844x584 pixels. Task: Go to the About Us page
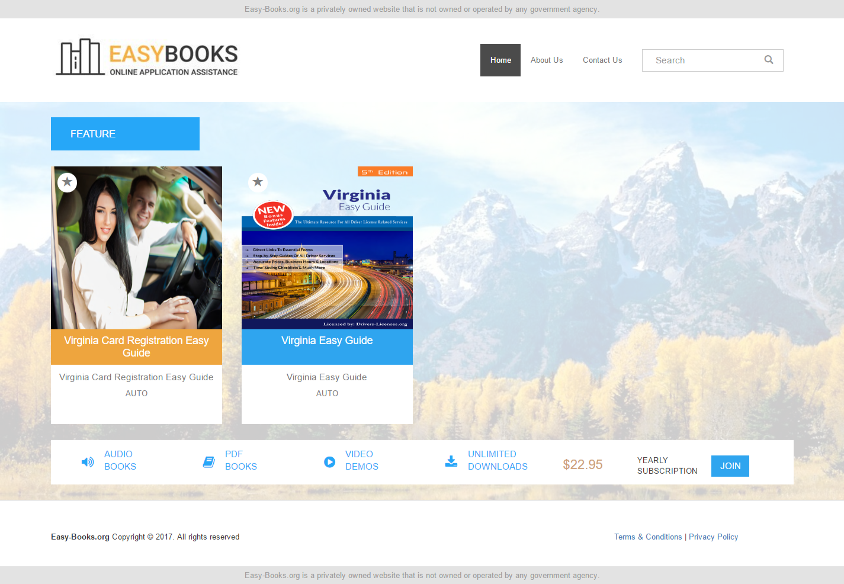point(546,60)
